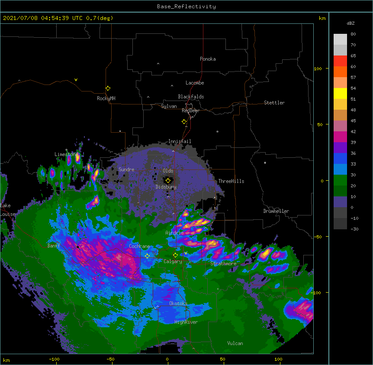
Task: Click the RedDeer city label
Action: 190,111
